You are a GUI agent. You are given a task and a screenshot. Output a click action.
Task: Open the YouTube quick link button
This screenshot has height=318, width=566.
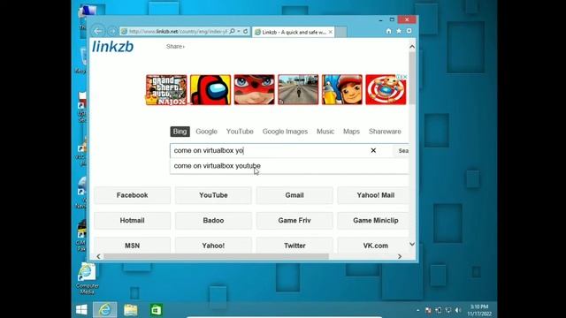click(213, 195)
